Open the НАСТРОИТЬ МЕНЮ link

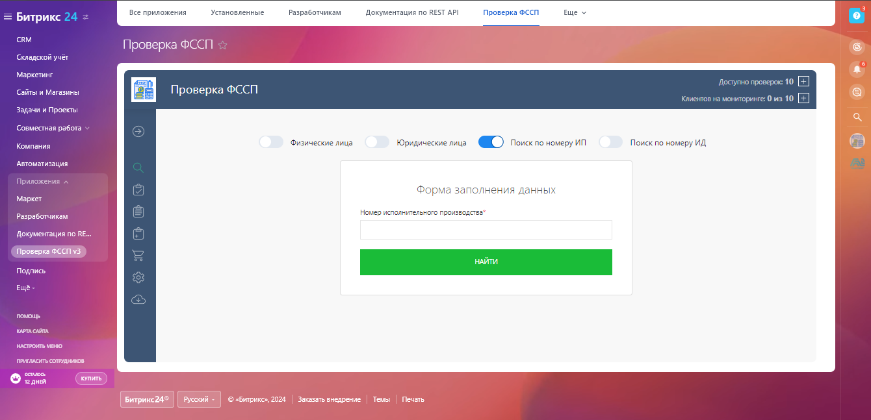40,346
